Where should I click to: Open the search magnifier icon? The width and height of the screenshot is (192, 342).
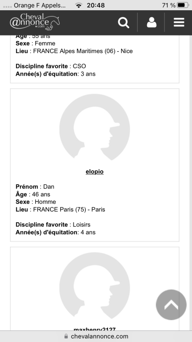(123, 23)
